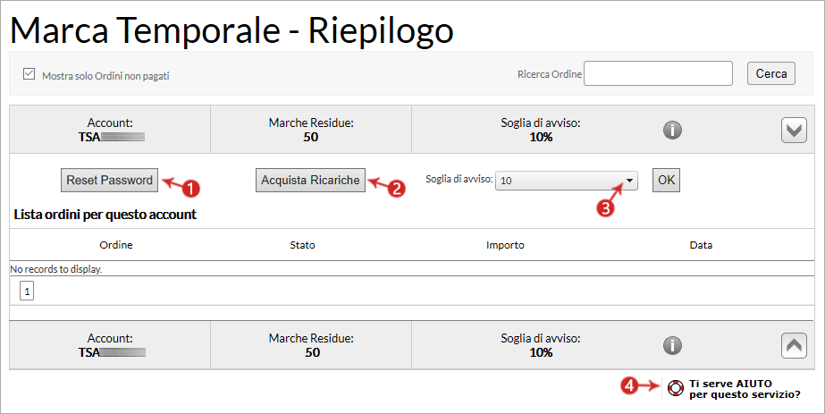Image resolution: width=825 pixels, height=414 pixels.
Task: Click the Acquista Ricariche button
Action: pyautogui.click(x=310, y=181)
